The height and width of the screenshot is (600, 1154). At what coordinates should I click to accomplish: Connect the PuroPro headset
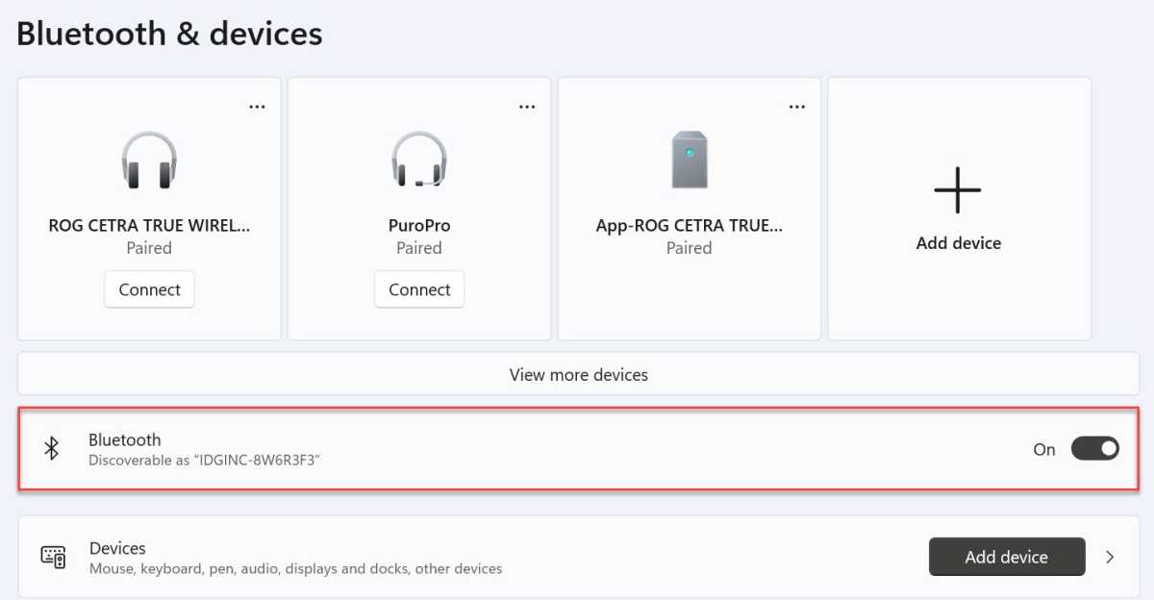pos(419,289)
